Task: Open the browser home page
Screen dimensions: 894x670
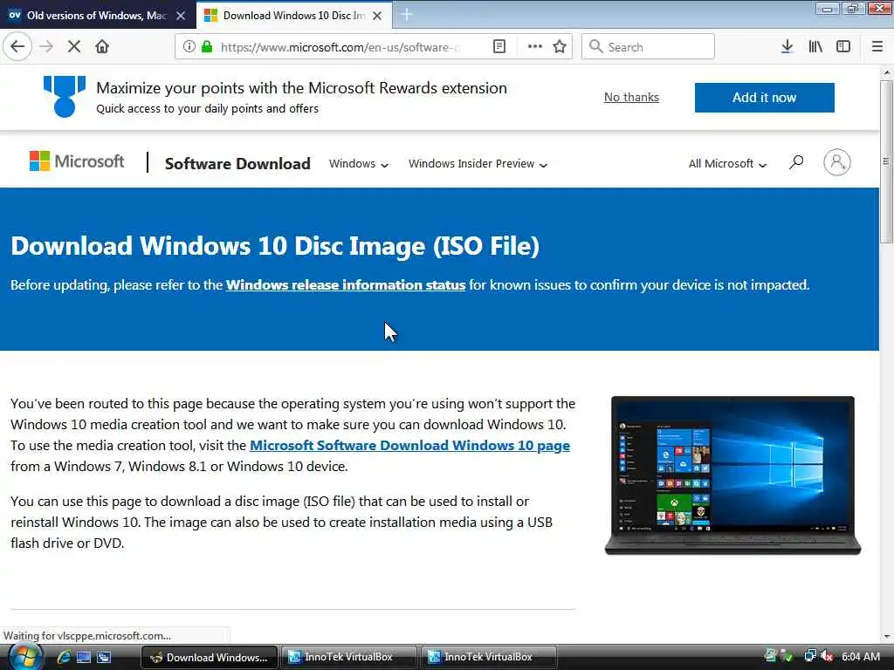Action: (x=102, y=47)
